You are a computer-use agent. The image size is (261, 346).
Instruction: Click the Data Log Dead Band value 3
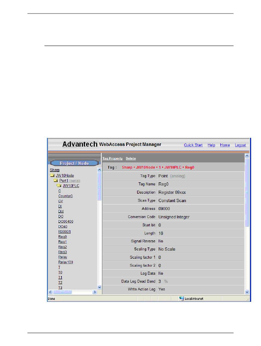click(x=160, y=281)
